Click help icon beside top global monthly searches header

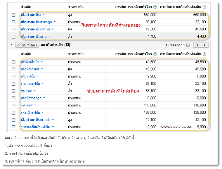(x=155, y=6)
